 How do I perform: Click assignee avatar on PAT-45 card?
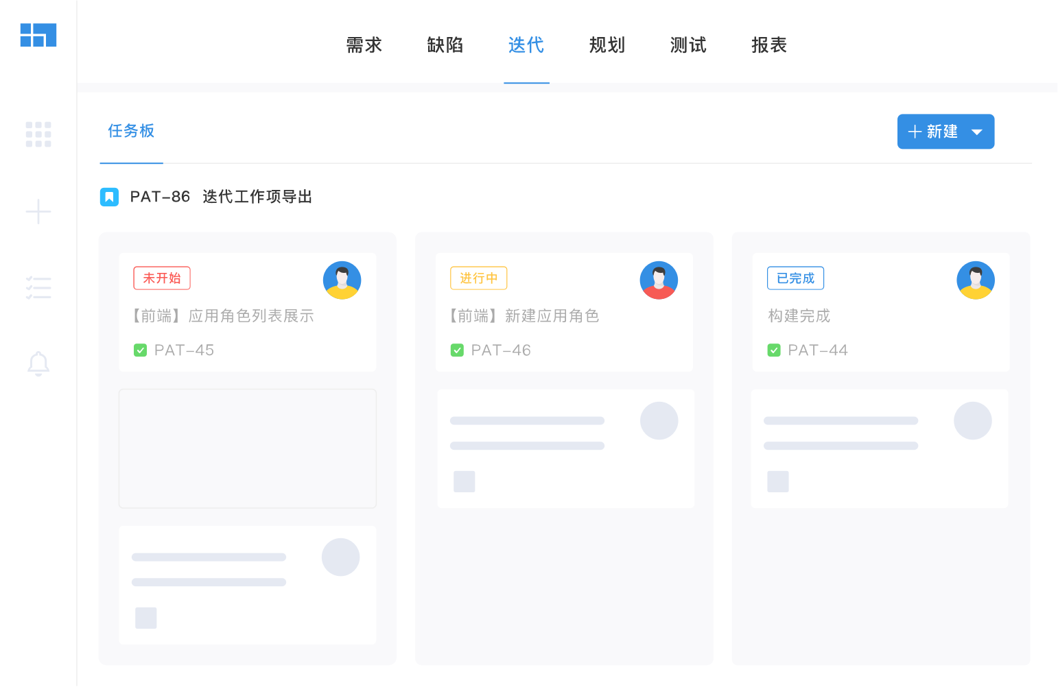[x=342, y=280]
